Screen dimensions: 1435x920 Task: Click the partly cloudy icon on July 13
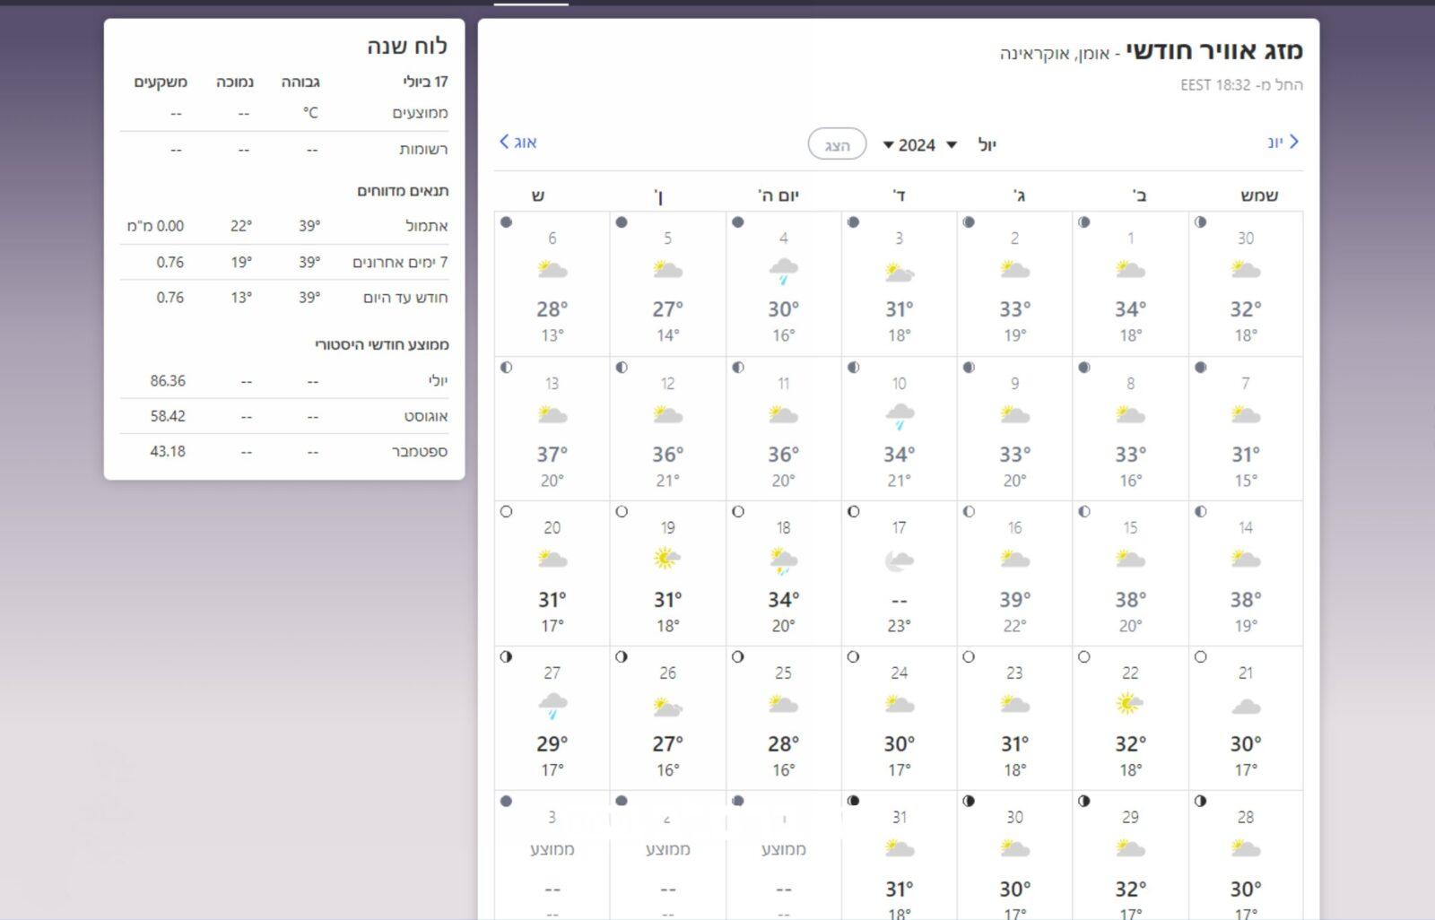[x=552, y=415]
